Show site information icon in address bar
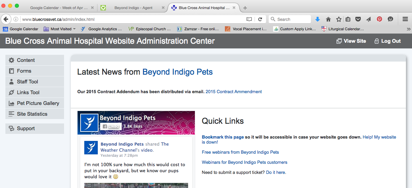 (x=16, y=20)
